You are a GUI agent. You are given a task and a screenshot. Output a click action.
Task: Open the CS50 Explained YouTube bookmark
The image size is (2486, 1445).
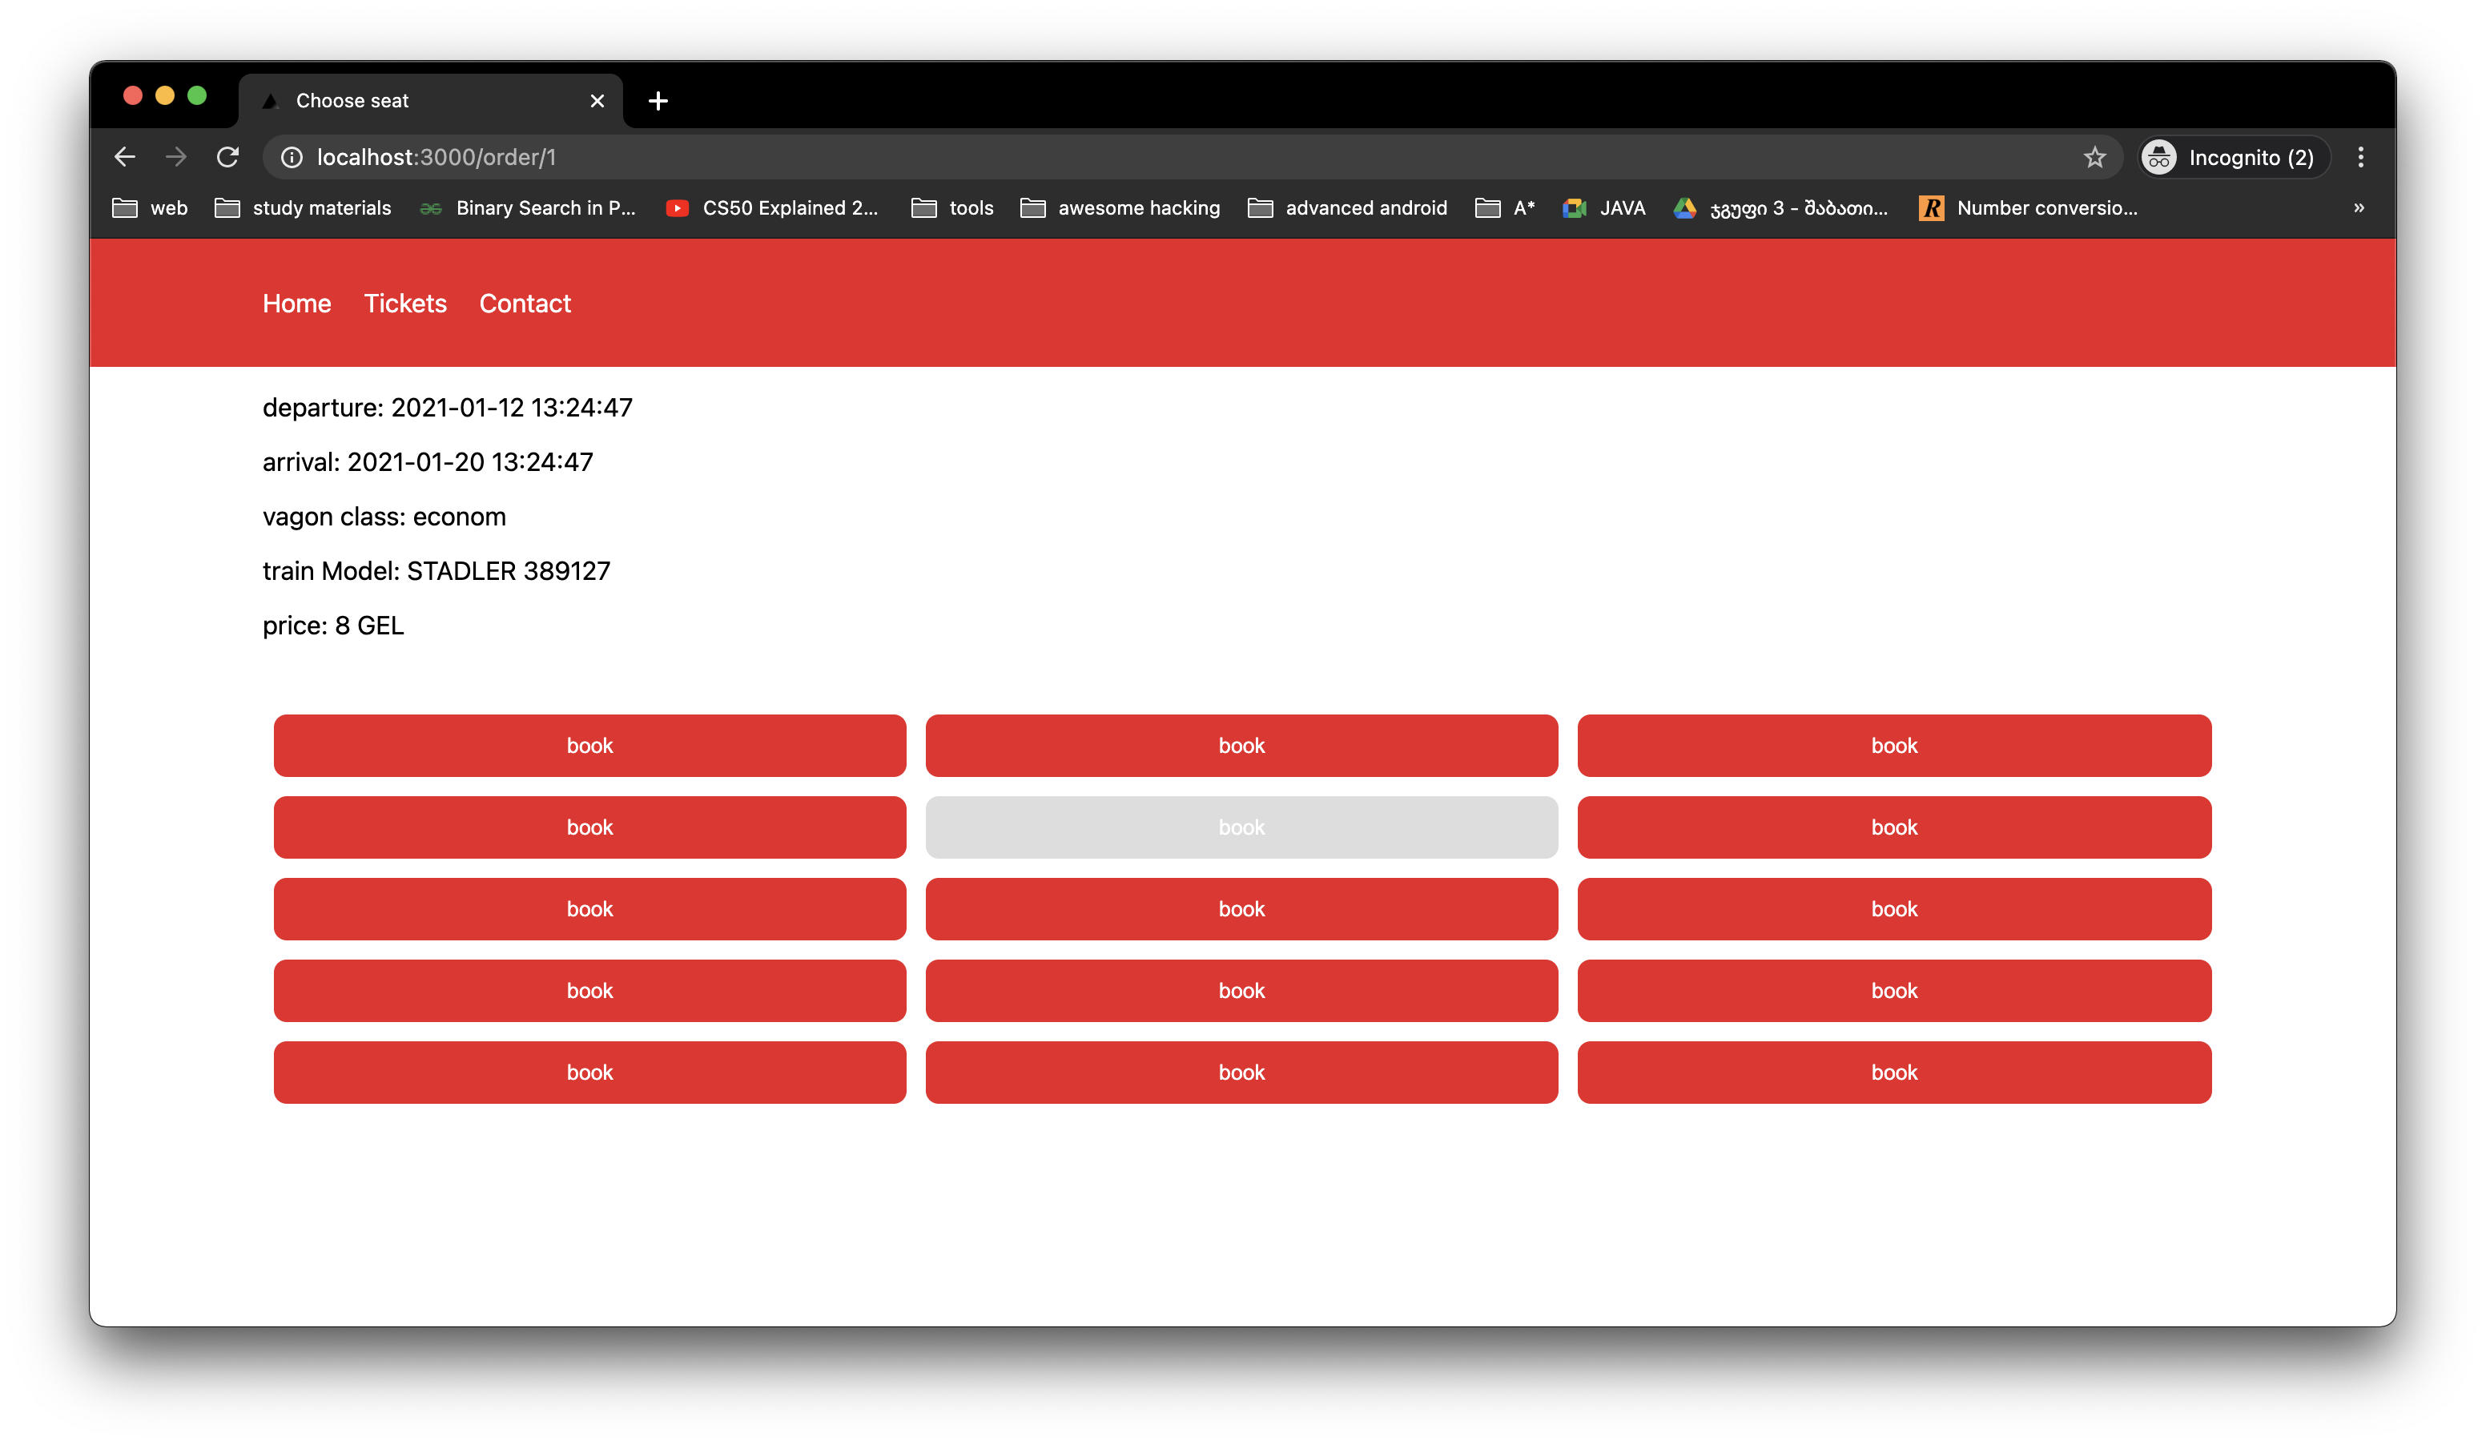[x=771, y=208]
